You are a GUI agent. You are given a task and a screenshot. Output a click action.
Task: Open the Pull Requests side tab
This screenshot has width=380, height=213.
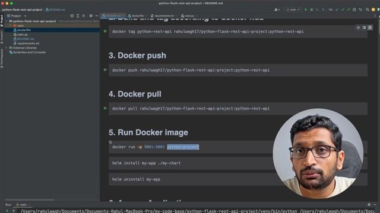2,59
